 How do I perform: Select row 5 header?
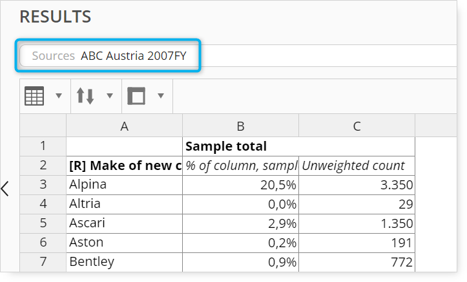(43, 223)
